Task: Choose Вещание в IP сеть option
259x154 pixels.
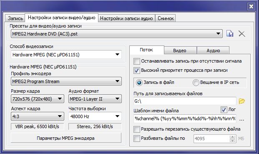Action: click(x=196, y=83)
